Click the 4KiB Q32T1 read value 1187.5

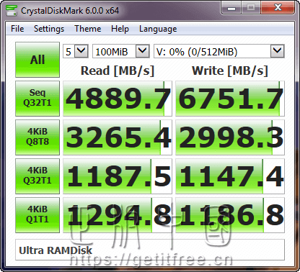click(x=118, y=176)
